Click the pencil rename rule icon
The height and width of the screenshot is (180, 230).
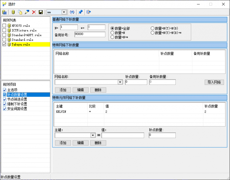[x=27, y=12]
